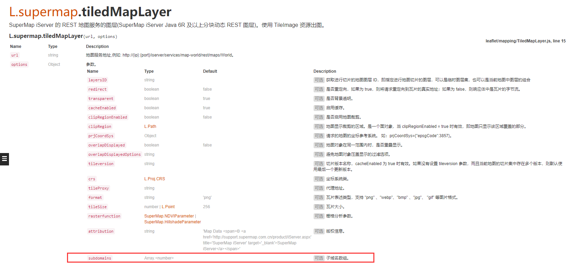The width and height of the screenshot is (574, 274).
Task: Click the example service URL in url description
Action: [x=177, y=55]
